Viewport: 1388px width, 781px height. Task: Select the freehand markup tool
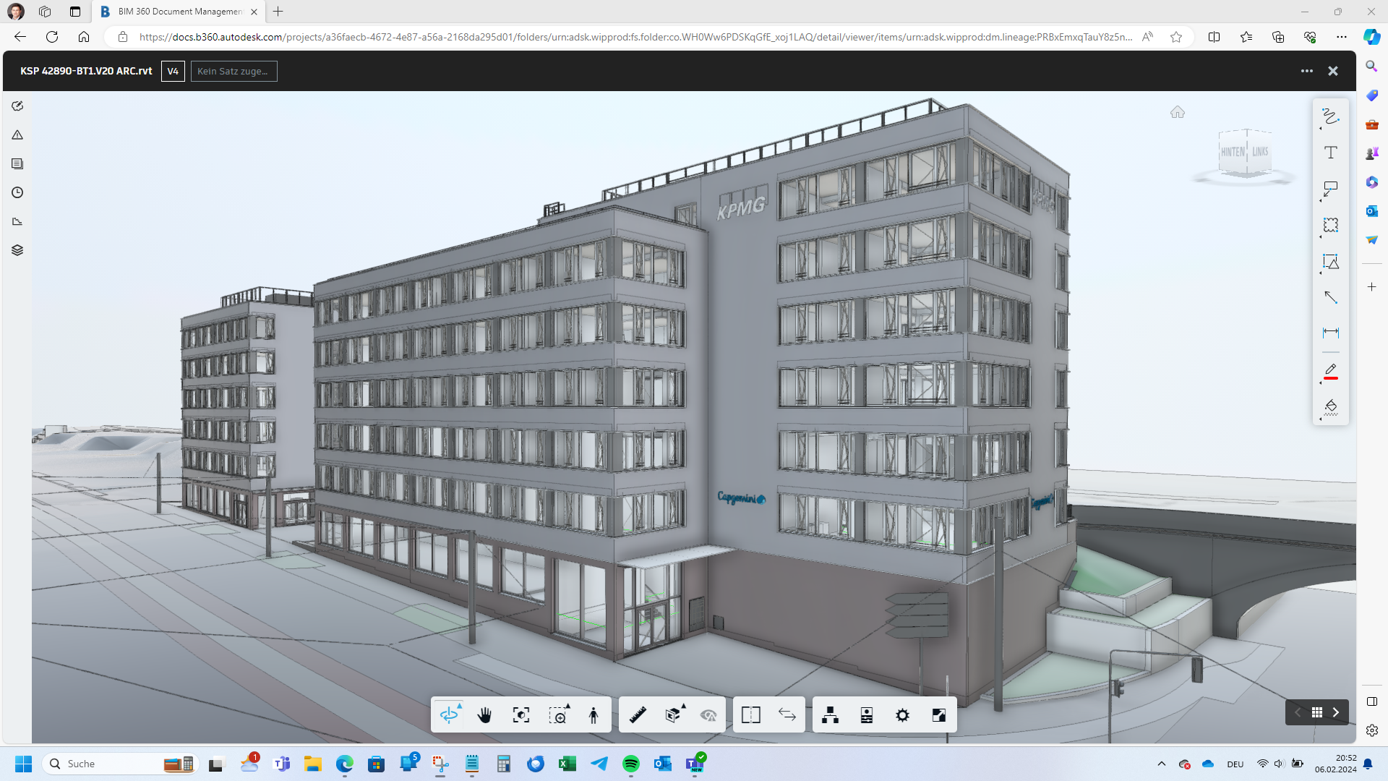[x=1330, y=116]
